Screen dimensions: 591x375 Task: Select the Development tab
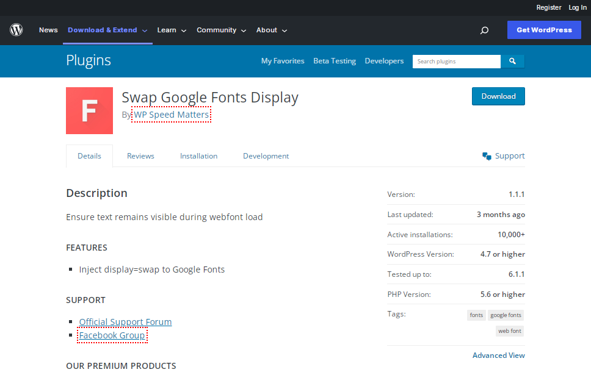tap(266, 156)
